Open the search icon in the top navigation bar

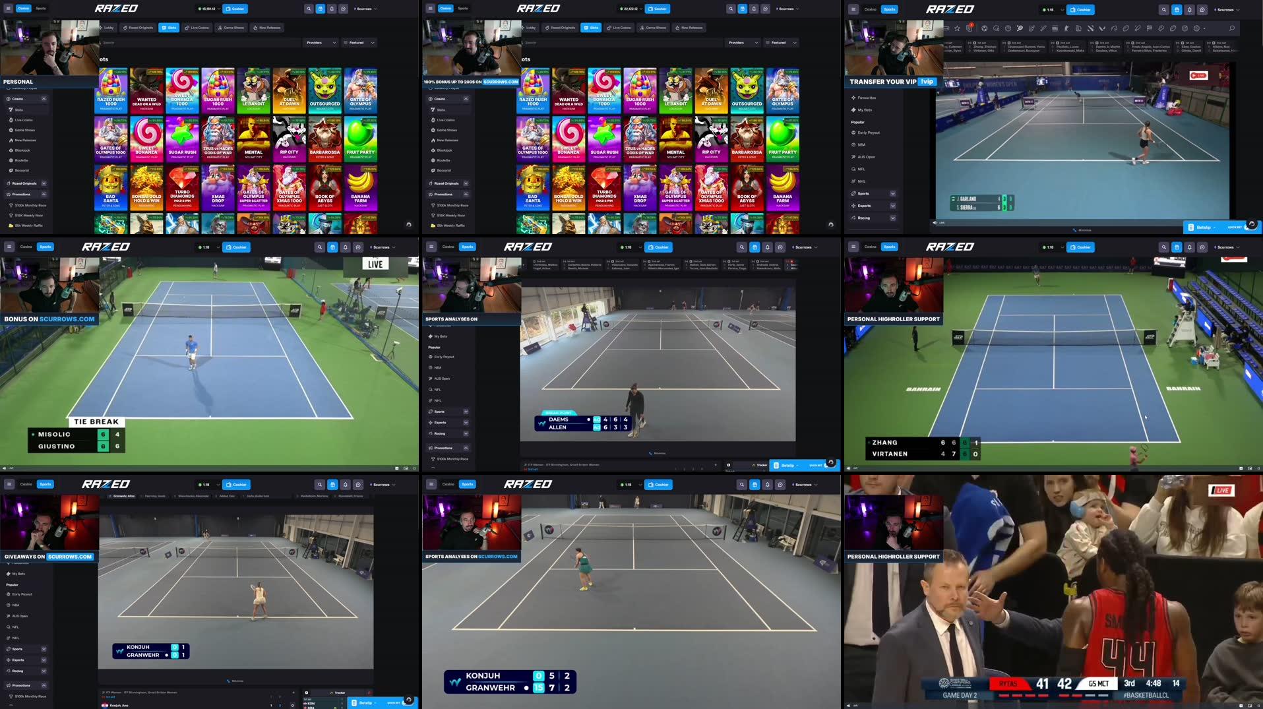(x=308, y=9)
